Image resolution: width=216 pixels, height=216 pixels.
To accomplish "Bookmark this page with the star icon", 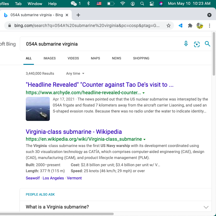I will [169, 26].
